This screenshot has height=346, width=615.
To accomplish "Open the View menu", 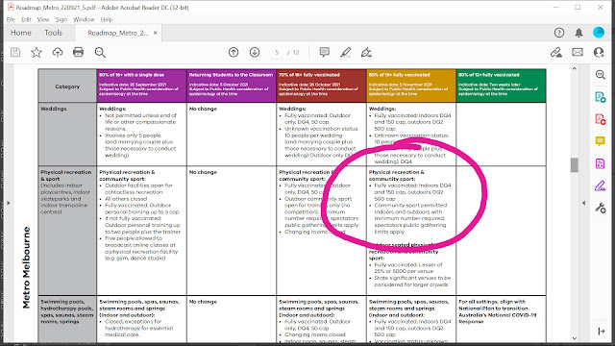I will pyautogui.click(x=43, y=19).
